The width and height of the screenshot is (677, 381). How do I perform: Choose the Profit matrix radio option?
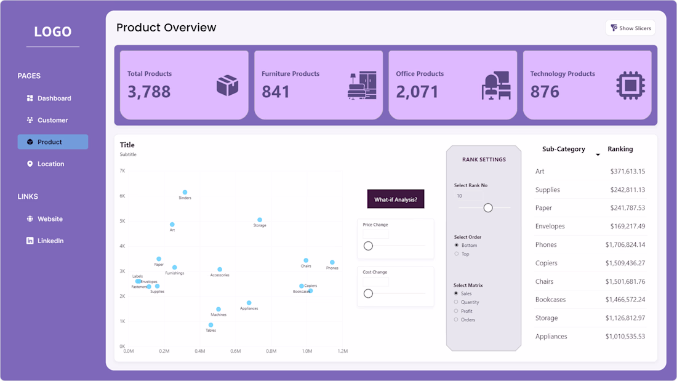click(x=456, y=311)
